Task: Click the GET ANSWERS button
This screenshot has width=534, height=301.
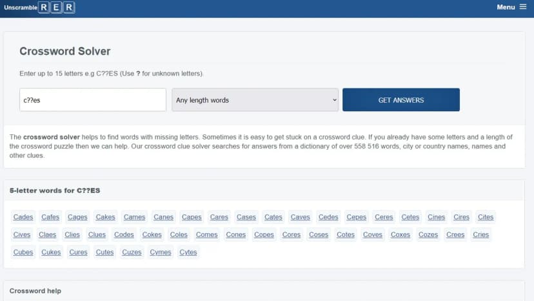Action: (x=401, y=99)
